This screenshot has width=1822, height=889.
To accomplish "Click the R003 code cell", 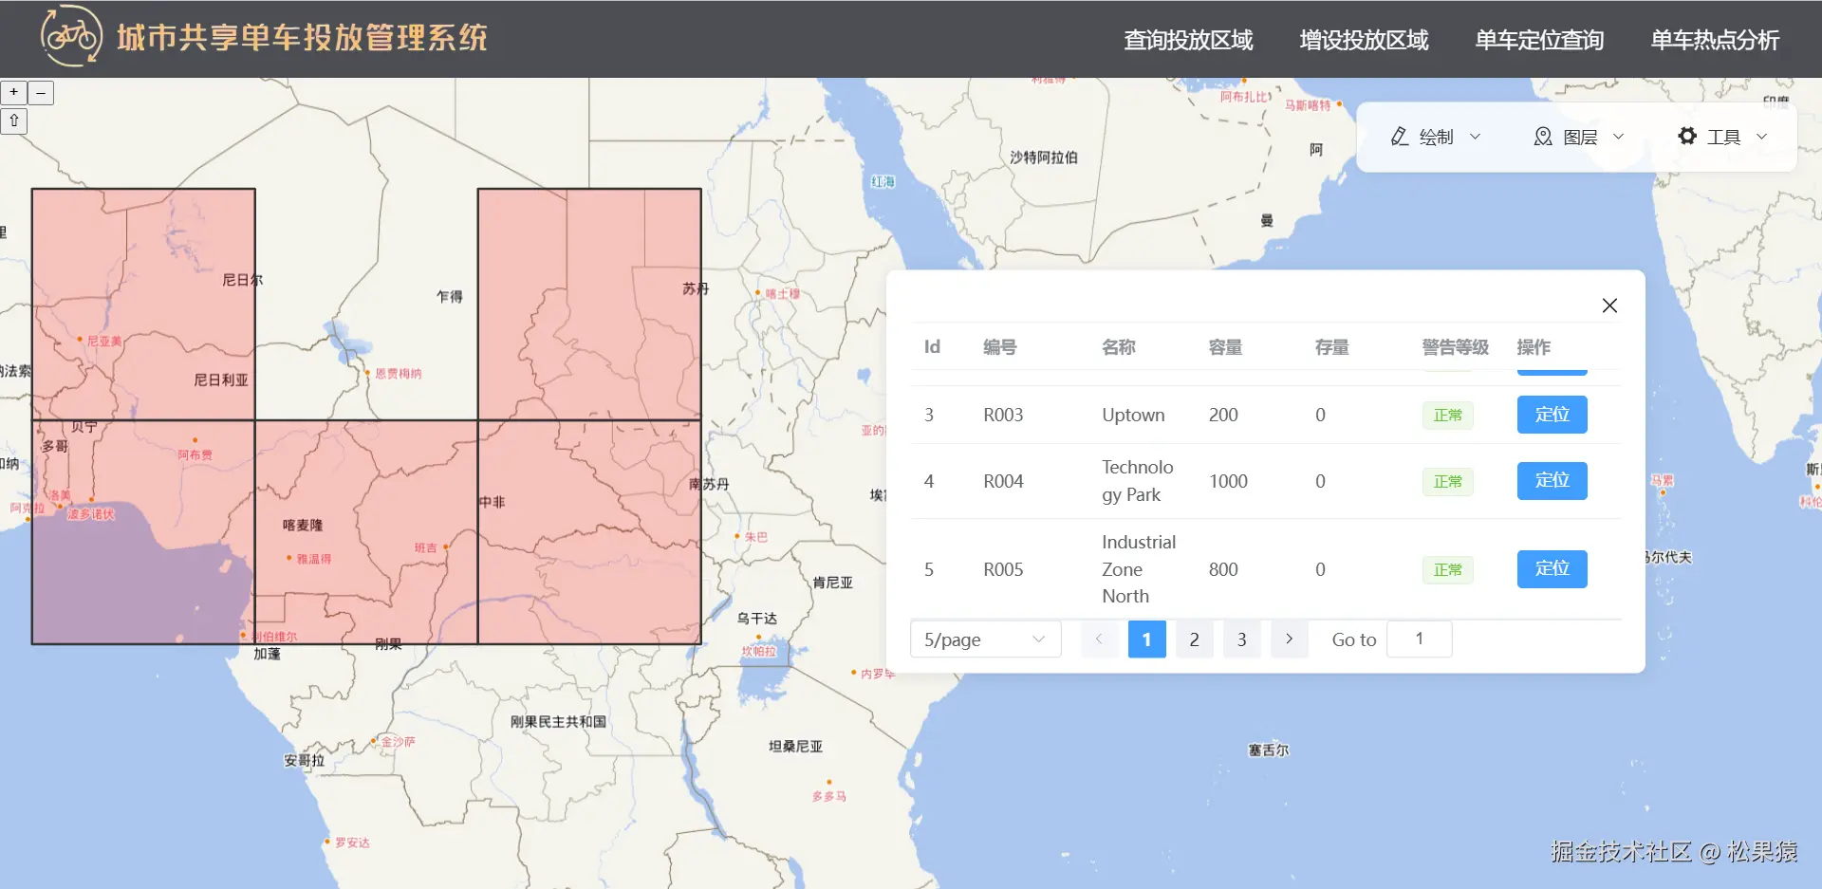I will 1003,415.
